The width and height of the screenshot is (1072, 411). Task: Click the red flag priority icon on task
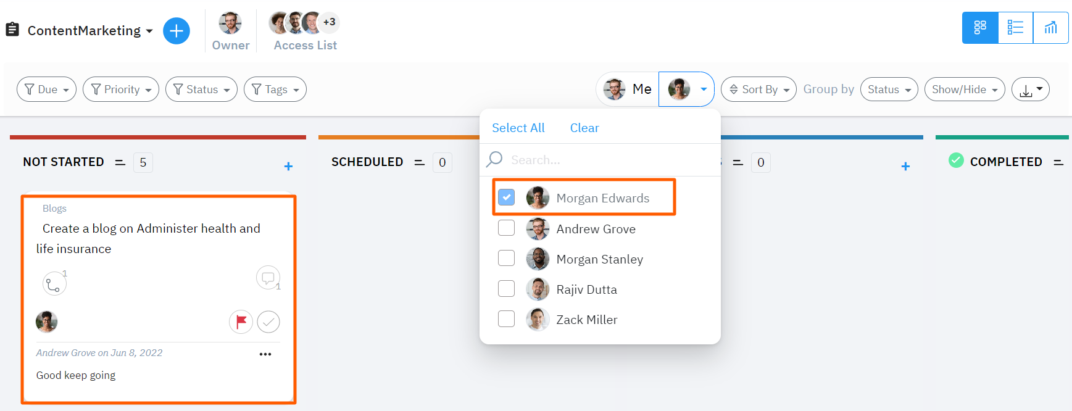click(241, 322)
